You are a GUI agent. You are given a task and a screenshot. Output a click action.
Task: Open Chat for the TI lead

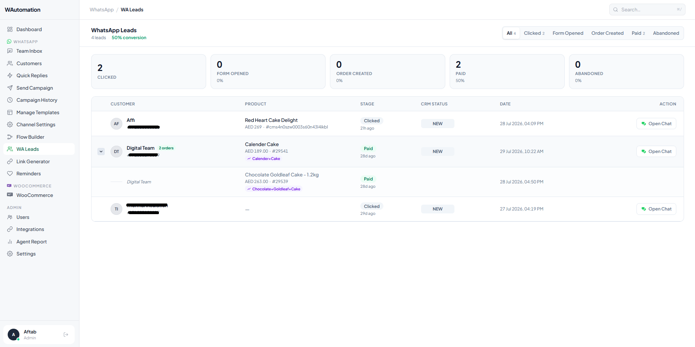656,209
